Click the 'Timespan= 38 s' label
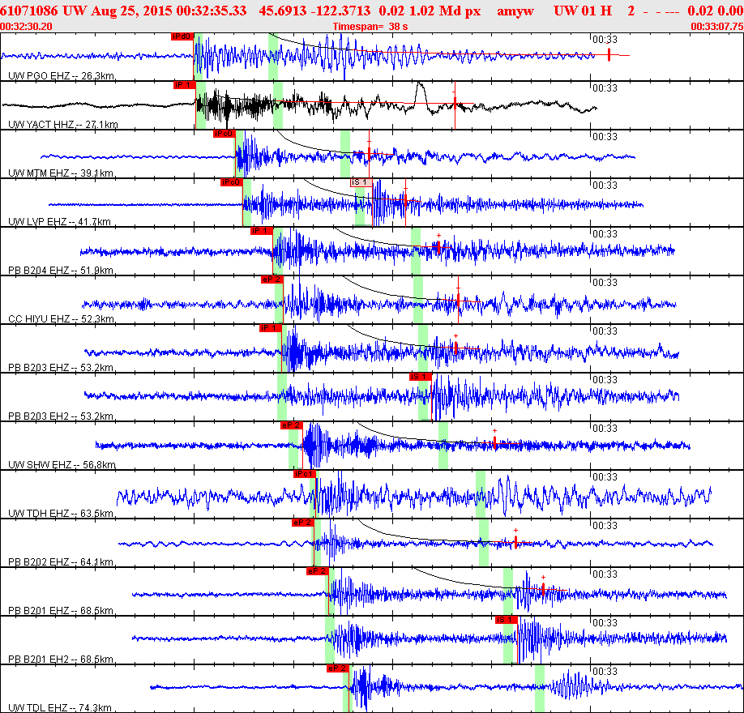The height and width of the screenshot is (713, 744). click(370, 27)
